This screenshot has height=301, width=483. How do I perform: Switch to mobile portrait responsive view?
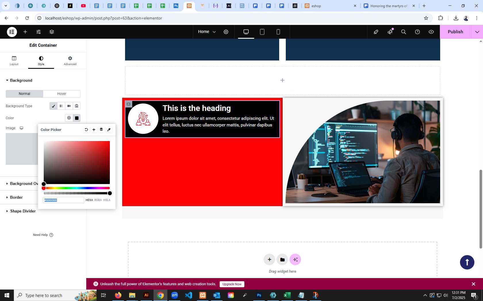(278, 32)
